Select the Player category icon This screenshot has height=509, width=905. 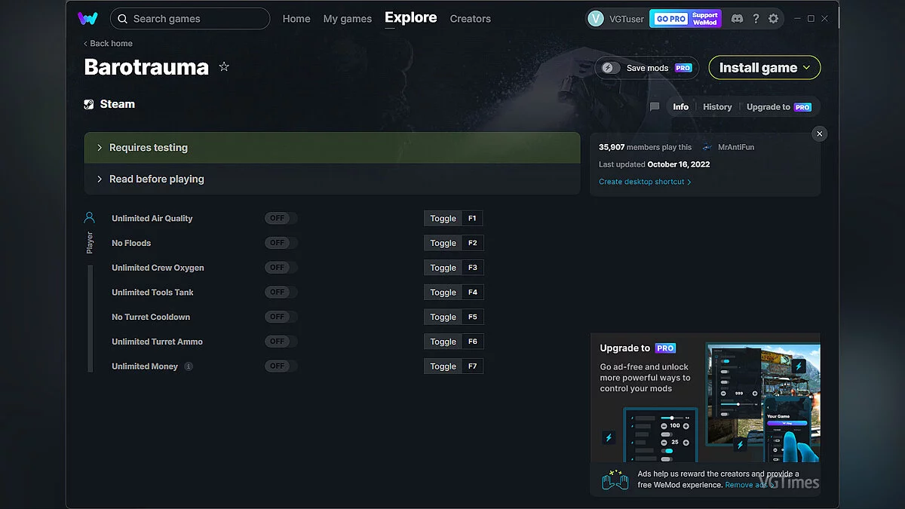[89, 218]
